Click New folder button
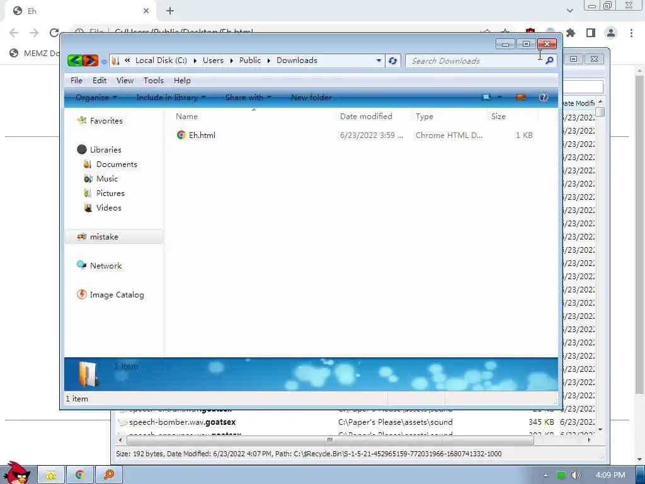The width and height of the screenshot is (645, 484). tap(311, 98)
